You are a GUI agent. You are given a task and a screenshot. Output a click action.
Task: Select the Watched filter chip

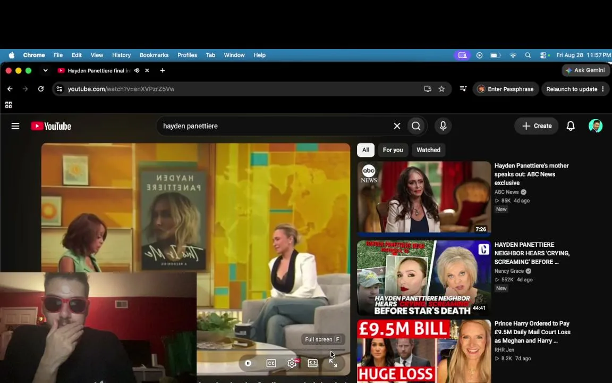coord(429,150)
